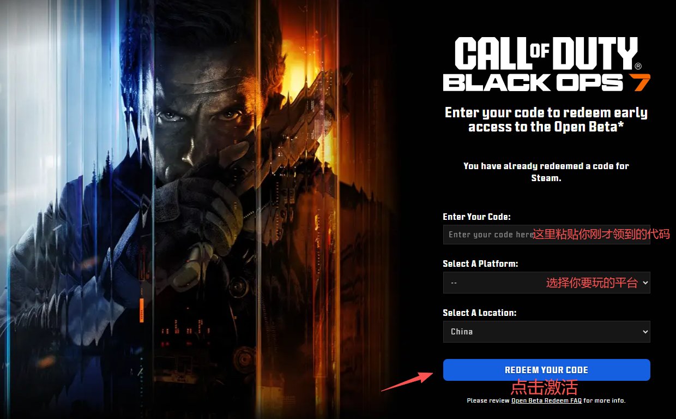This screenshot has height=419, width=676.
Task: Click the BLACK OPS logo text
Action: pyautogui.click(x=533, y=82)
